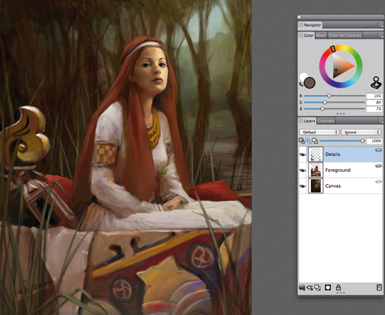Switch to the Navigator tab
Viewport: 385px width, 315px height.
[312, 25]
